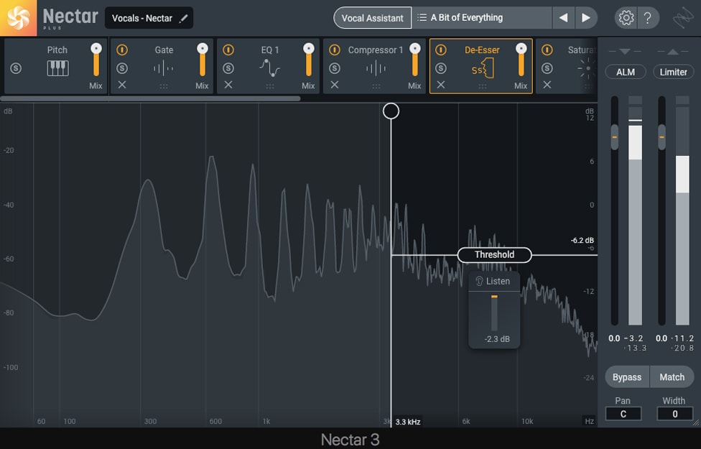Click the Width value field
The width and height of the screenshot is (701, 449).
click(674, 414)
